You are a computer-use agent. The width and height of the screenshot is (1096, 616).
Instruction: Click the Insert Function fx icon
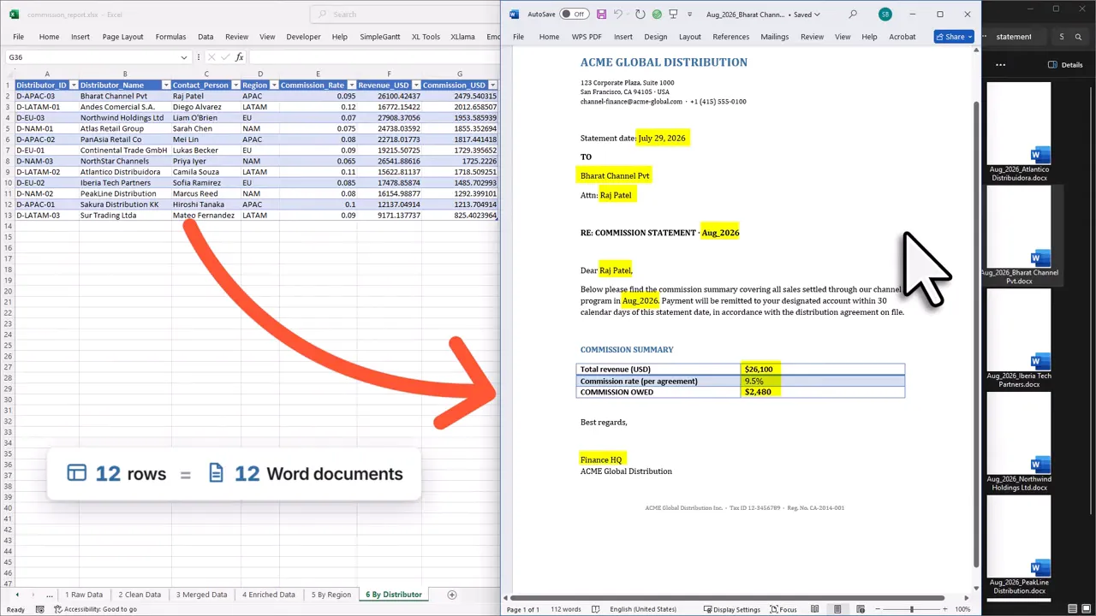[239, 57]
